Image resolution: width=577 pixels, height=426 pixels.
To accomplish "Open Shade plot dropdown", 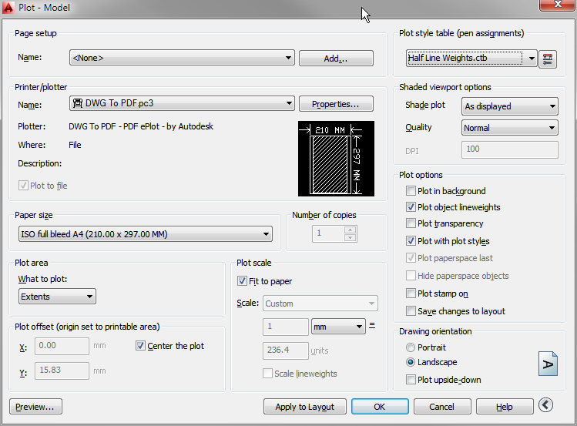I will coord(510,106).
